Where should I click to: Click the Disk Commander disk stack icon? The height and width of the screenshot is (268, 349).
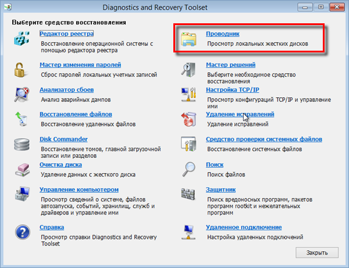coord(22,144)
